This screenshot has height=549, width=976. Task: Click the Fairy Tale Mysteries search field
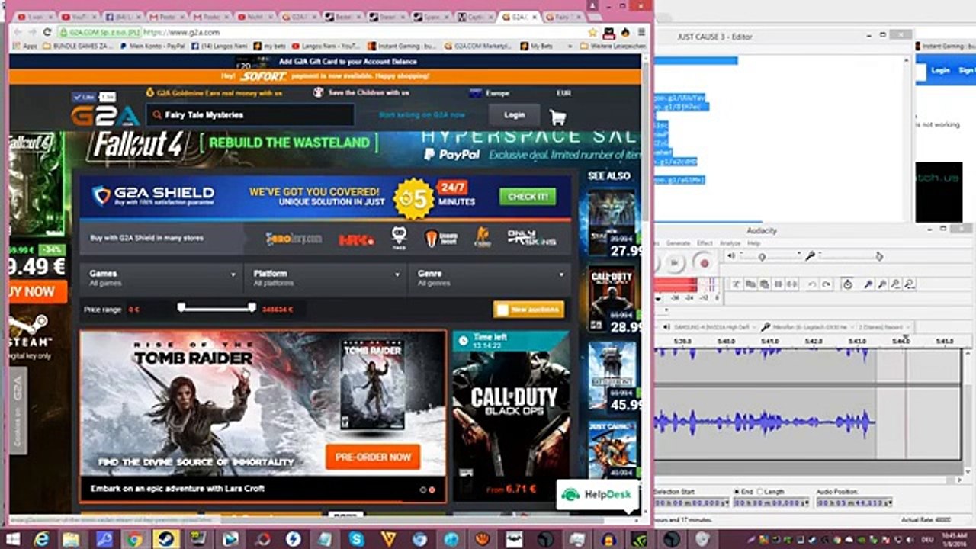coord(249,115)
